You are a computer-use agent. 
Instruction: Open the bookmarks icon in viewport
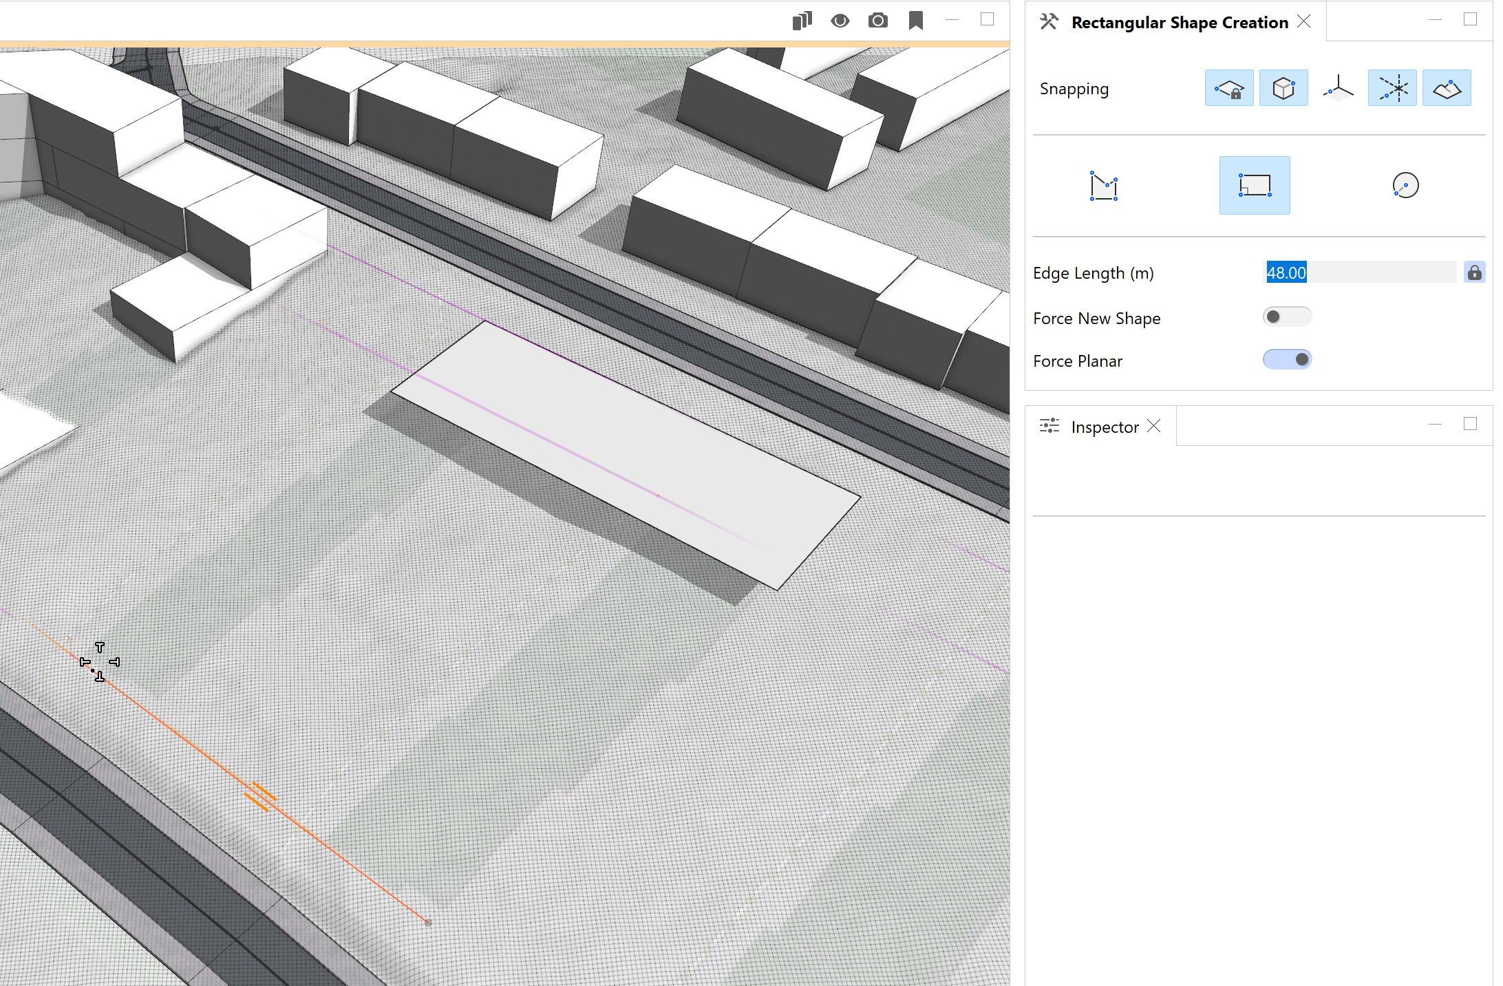915,21
